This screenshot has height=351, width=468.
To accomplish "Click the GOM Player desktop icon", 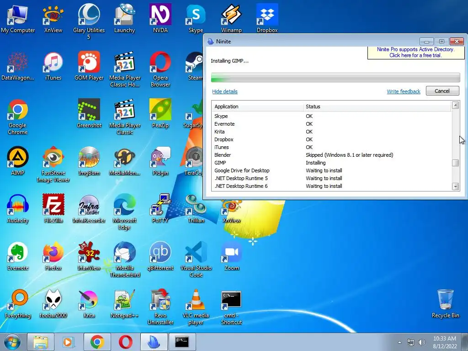I will pyautogui.click(x=89, y=66).
